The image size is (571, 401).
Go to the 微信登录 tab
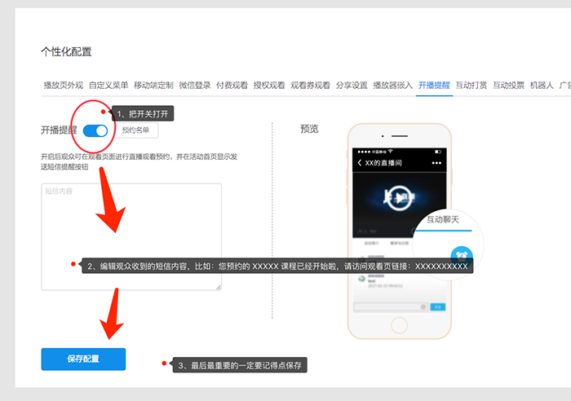[x=194, y=85]
